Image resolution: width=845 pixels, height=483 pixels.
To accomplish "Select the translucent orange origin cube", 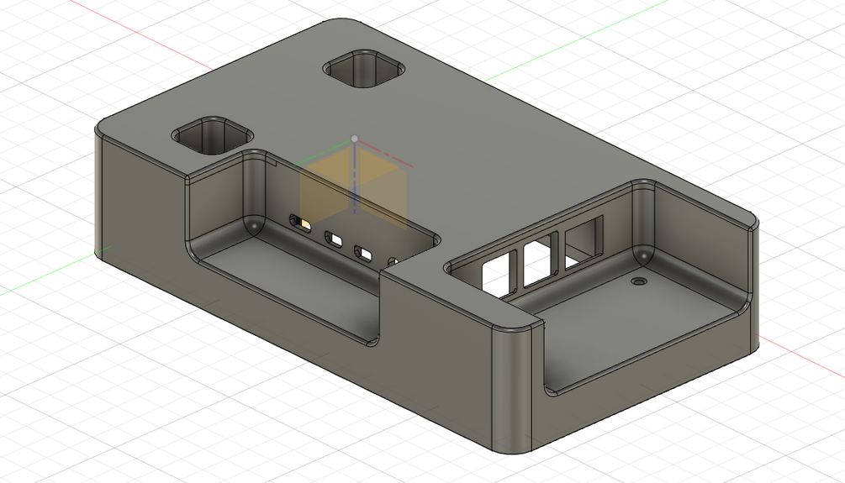I will [x=353, y=186].
